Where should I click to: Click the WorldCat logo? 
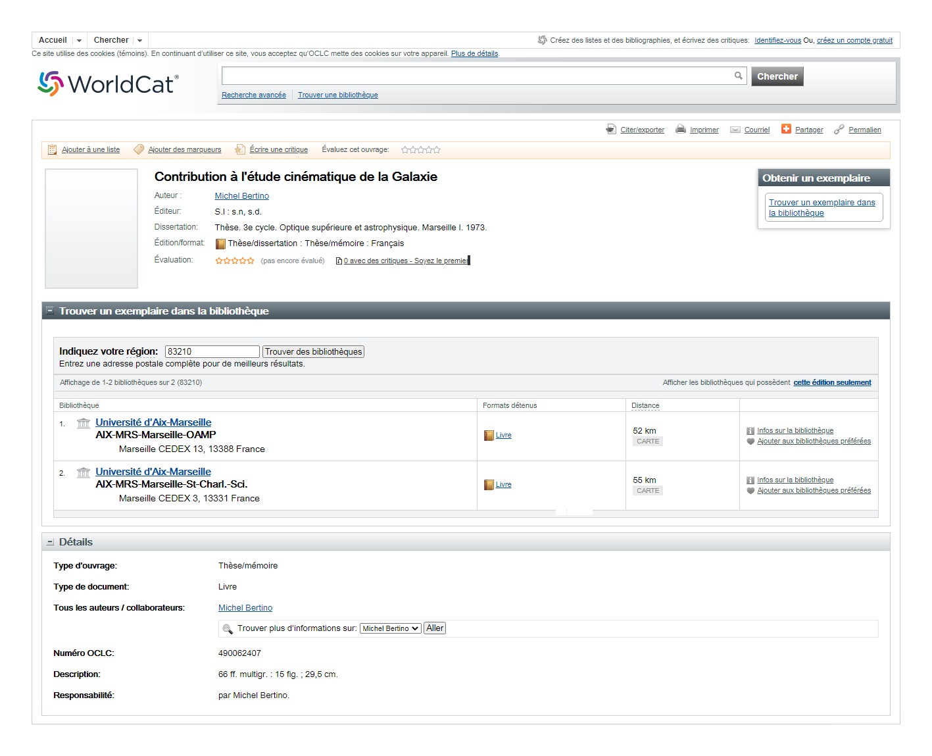click(x=108, y=84)
